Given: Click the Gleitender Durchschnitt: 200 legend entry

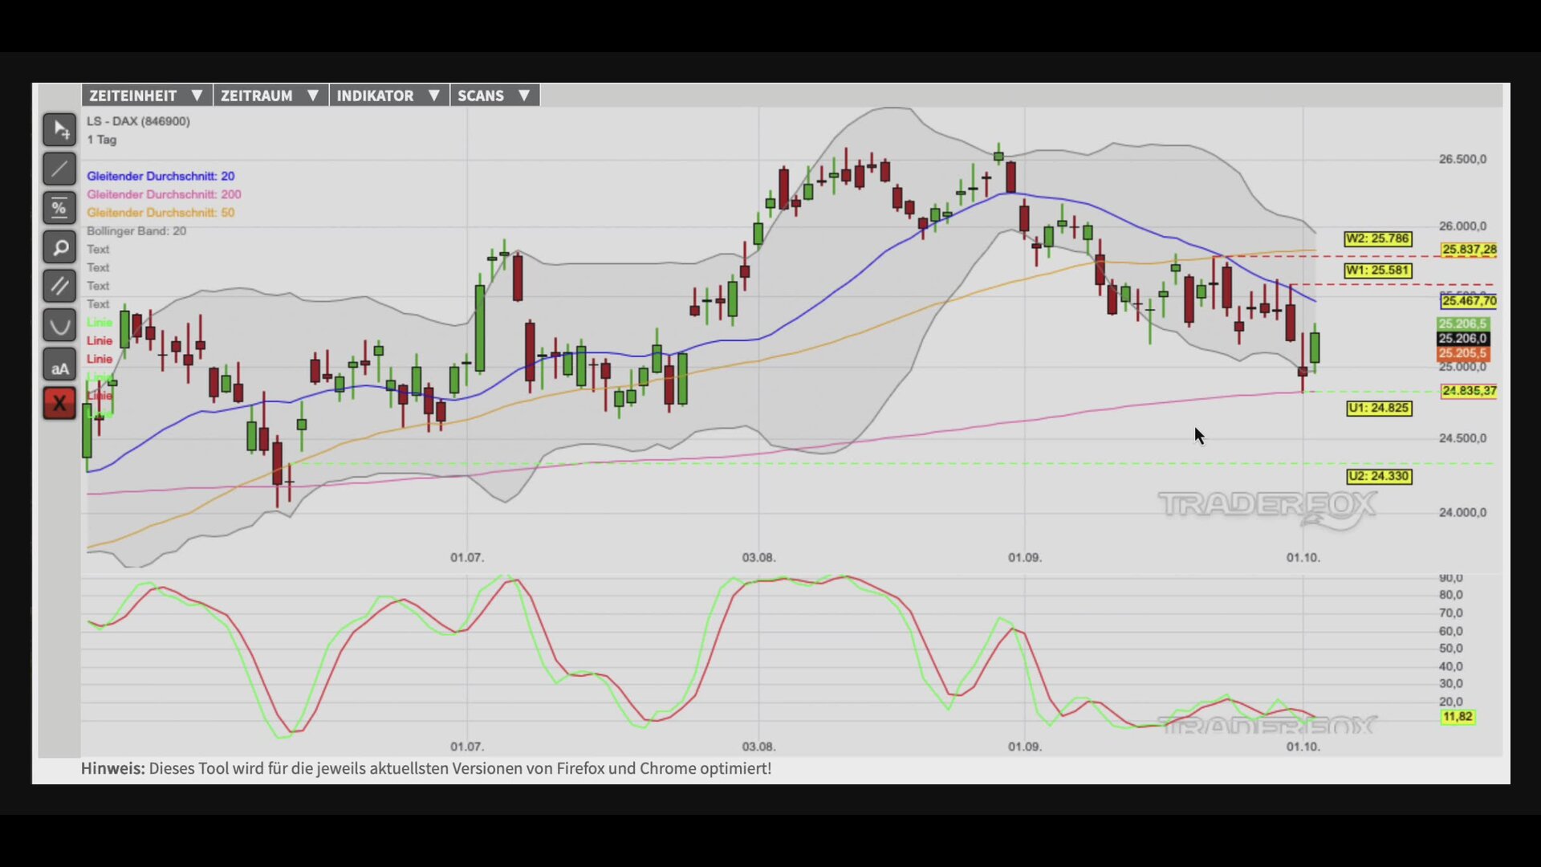Looking at the screenshot, I should 164,194.
